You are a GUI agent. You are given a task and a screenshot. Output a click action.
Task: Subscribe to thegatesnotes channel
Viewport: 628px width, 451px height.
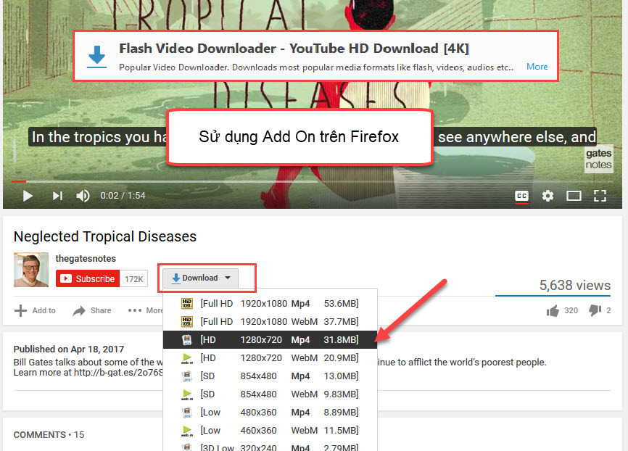coord(88,278)
